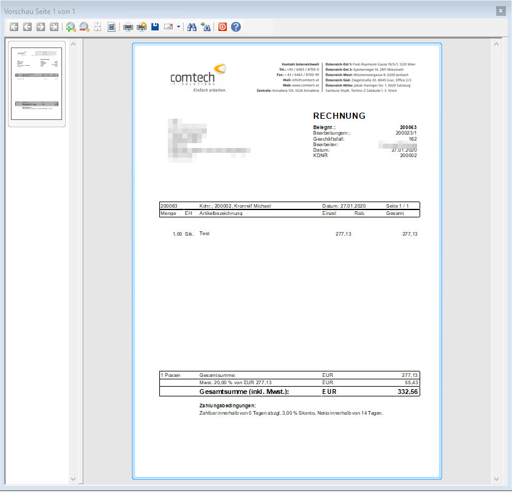Screen dimensions: 512x492
Task: Open search with the binoculars icon
Action: tap(192, 27)
